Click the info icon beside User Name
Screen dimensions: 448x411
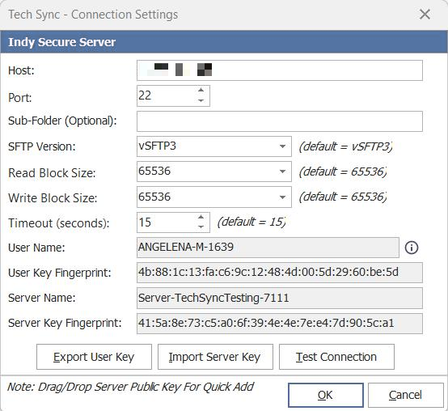pyautogui.click(x=412, y=248)
